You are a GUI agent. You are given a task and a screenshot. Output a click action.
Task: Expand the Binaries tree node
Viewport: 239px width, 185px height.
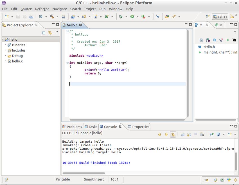pyautogui.click(x=5, y=45)
